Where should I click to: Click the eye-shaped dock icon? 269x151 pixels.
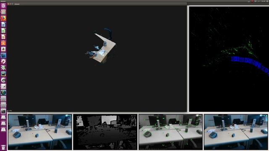click(3, 80)
